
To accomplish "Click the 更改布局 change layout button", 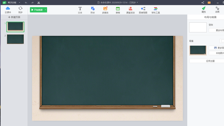I will click(x=217, y=30).
